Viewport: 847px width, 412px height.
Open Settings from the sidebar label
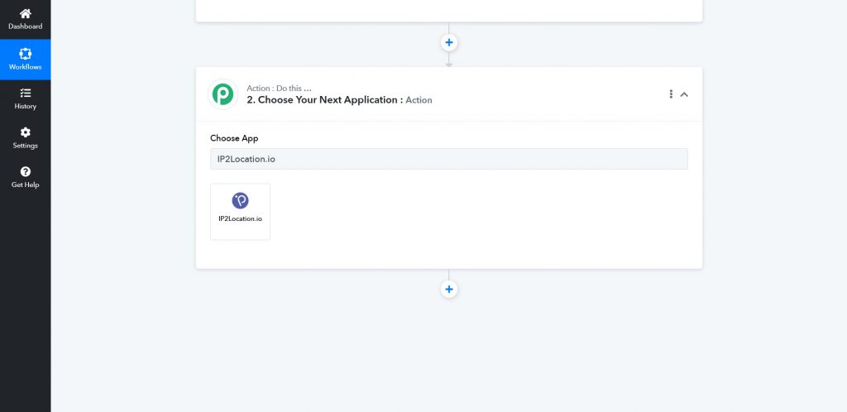pos(25,146)
